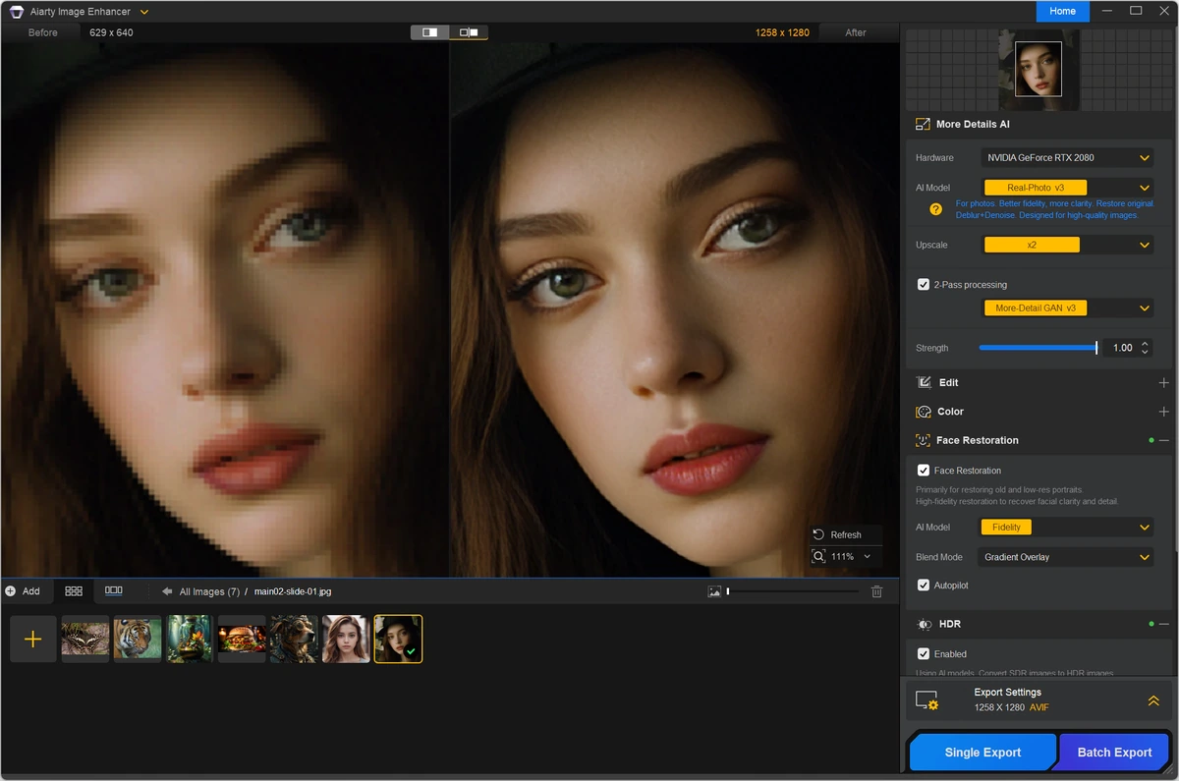This screenshot has height=781, width=1179.
Task: Open the Hardware dropdown showing NVIDIA GeForce RTX 2080
Action: click(1067, 157)
